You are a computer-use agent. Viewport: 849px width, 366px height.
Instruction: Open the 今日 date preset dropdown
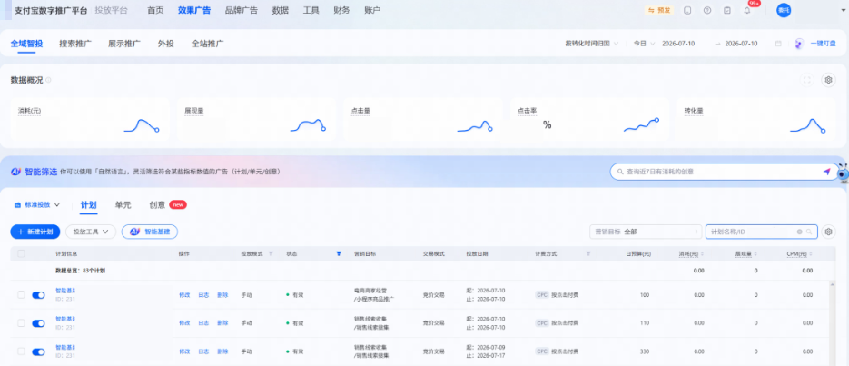coord(645,44)
